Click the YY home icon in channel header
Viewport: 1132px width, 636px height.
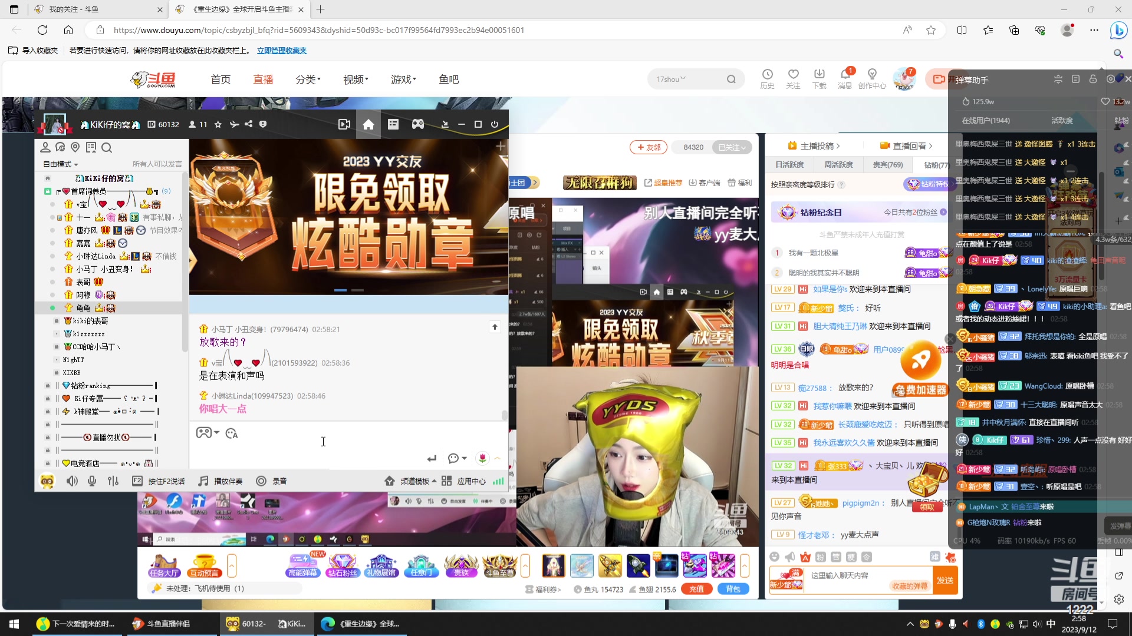click(368, 124)
